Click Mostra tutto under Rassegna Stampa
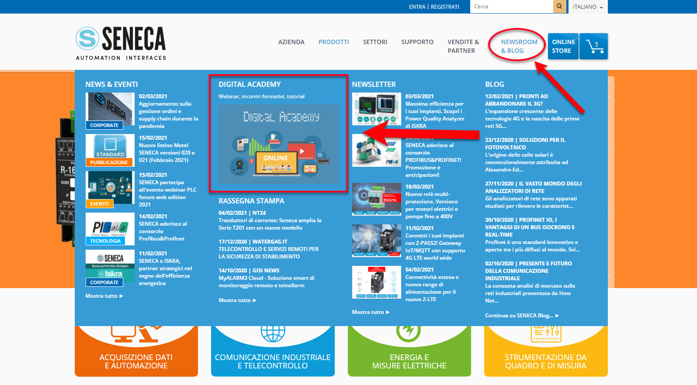 coord(238,300)
